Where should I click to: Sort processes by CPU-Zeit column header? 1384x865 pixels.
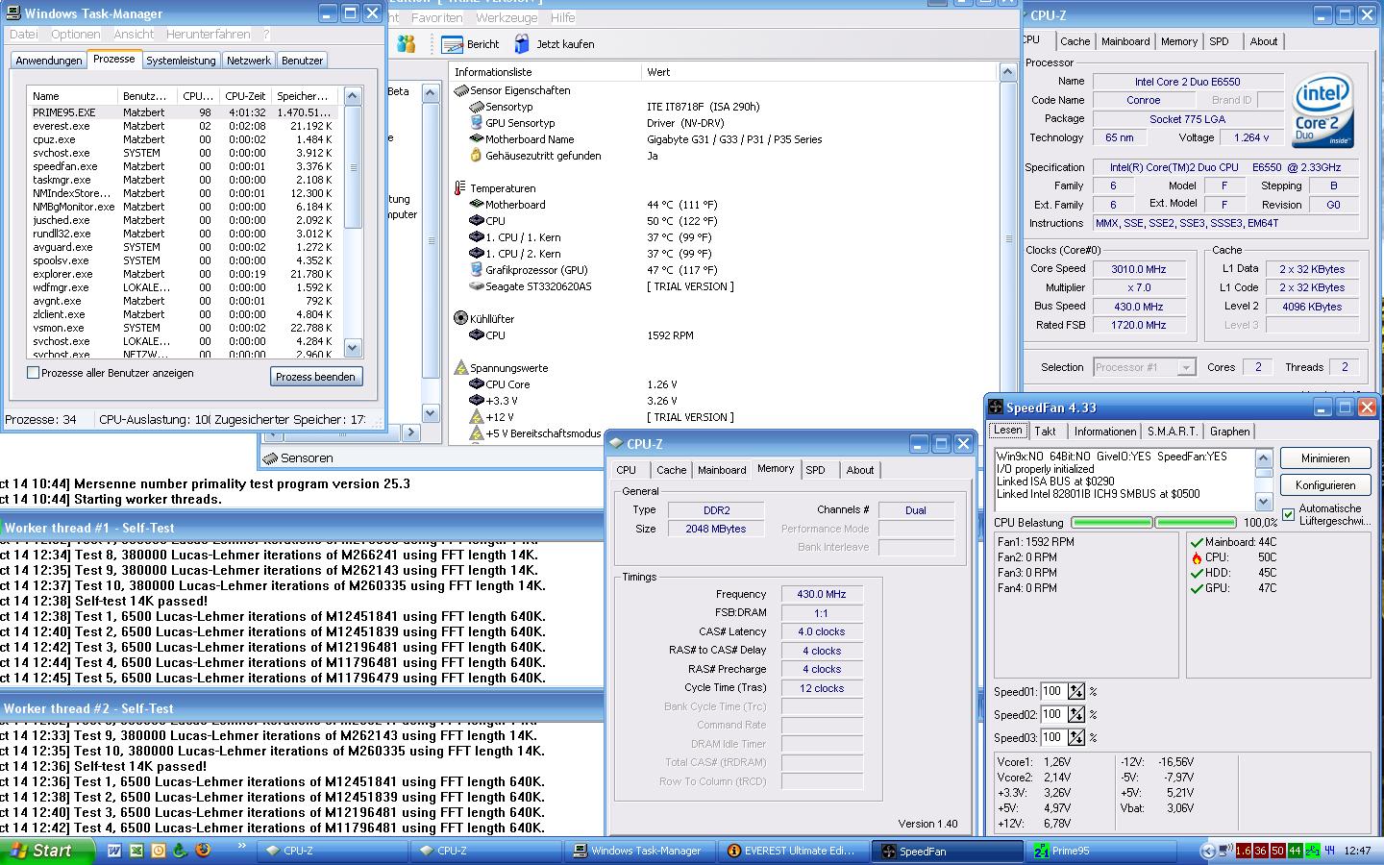click(x=245, y=96)
